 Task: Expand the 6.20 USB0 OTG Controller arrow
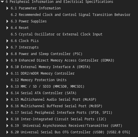(7, 132)
